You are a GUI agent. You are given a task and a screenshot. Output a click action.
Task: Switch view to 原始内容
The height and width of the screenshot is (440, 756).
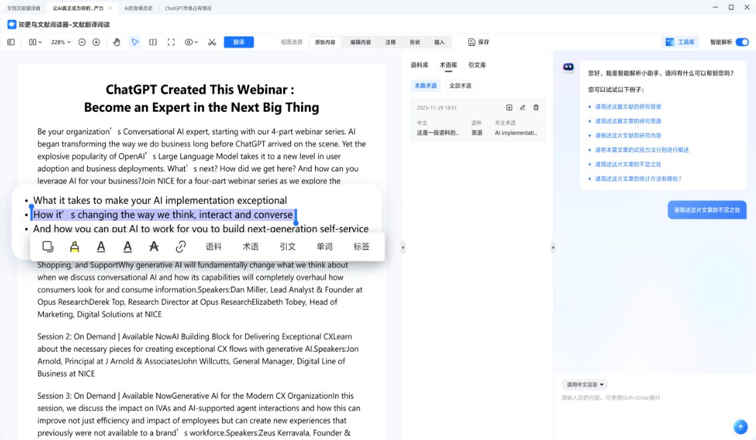[x=325, y=43]
